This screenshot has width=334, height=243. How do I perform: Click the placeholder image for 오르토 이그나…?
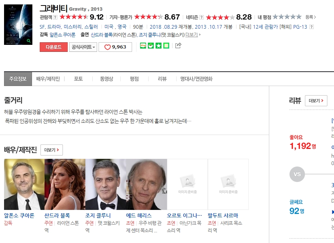pos(188,185)
